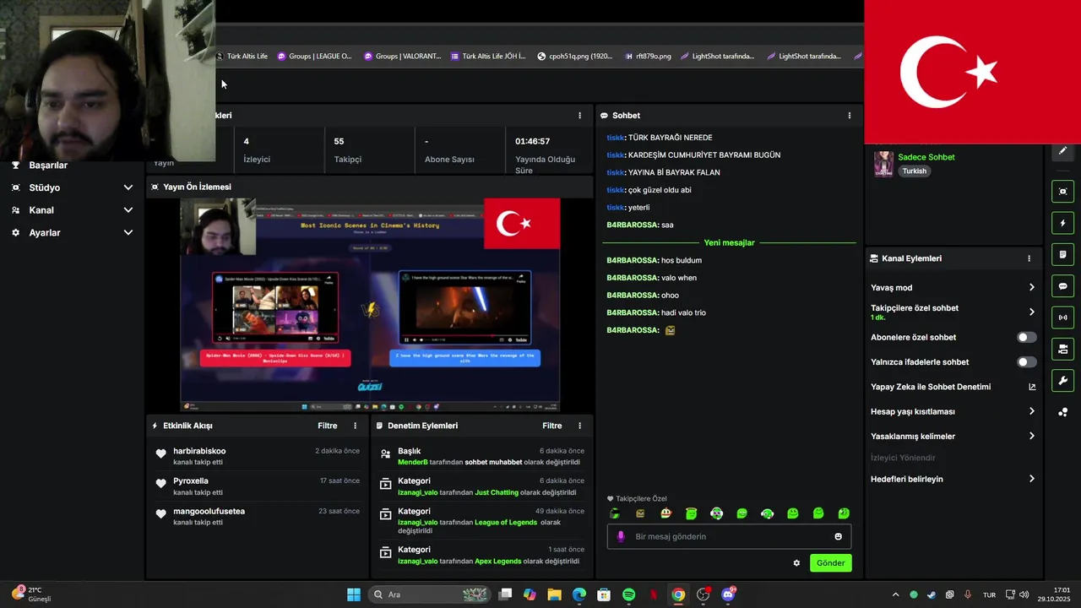Click the League of Legends category change entry
Screen dimensions: 1081x608
[481, 520]
